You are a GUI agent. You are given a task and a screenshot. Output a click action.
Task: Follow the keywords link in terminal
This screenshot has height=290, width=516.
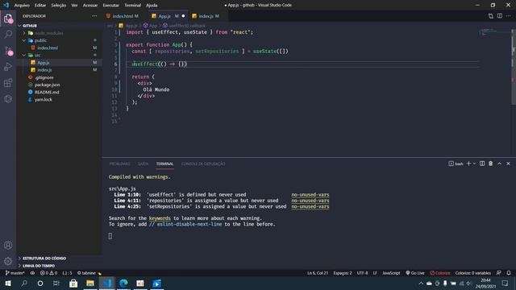pos(160,218)
